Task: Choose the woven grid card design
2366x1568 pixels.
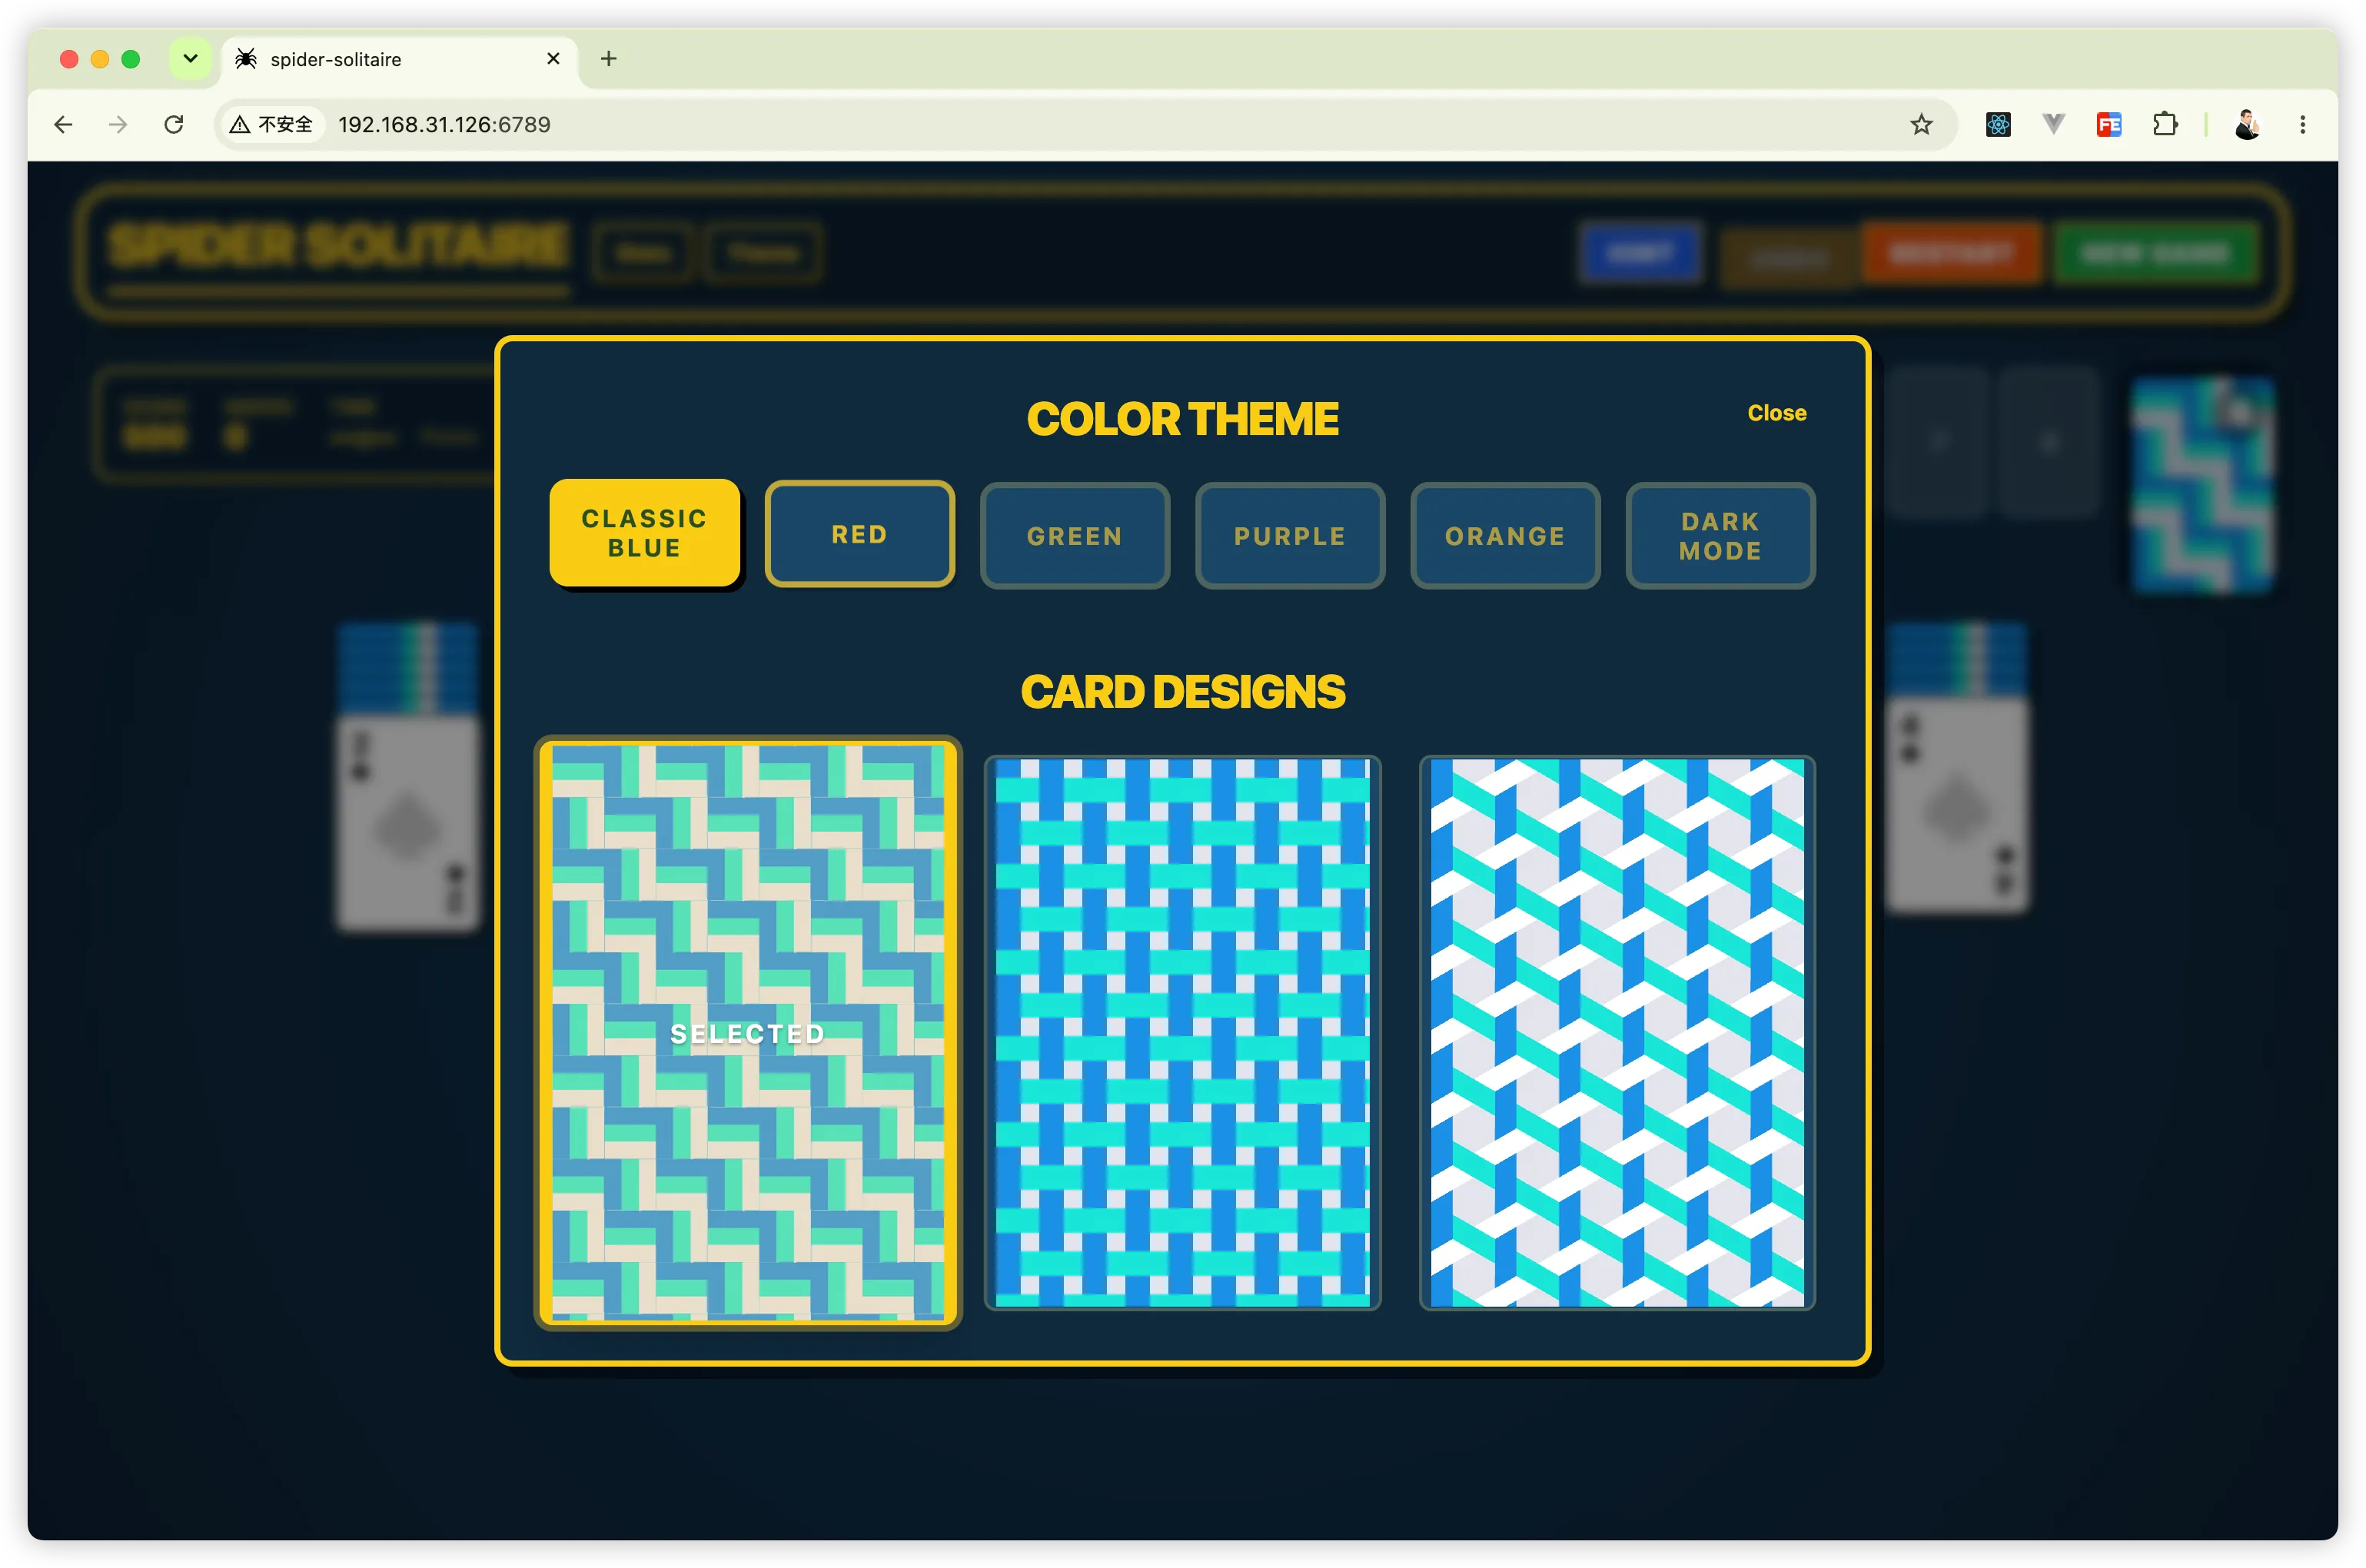Action: [1182, 1032]
